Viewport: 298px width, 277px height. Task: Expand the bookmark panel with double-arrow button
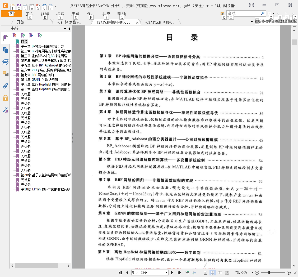tap(65, 29)
